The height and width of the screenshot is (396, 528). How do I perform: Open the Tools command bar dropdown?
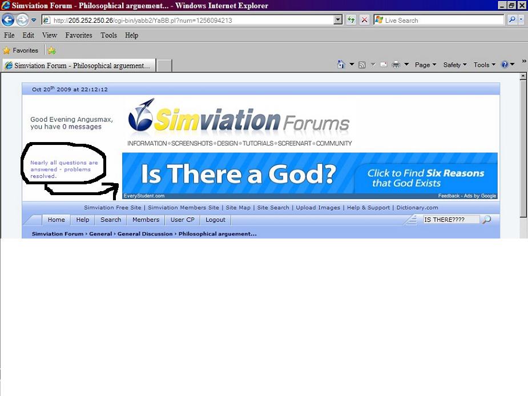484,64
